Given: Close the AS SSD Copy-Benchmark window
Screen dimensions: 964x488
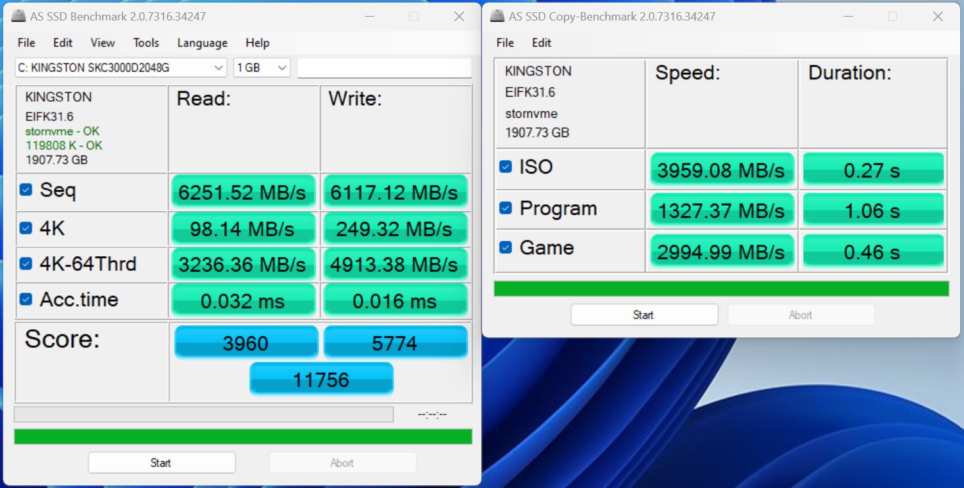Looking at the screenshot, I should point(938,17).
